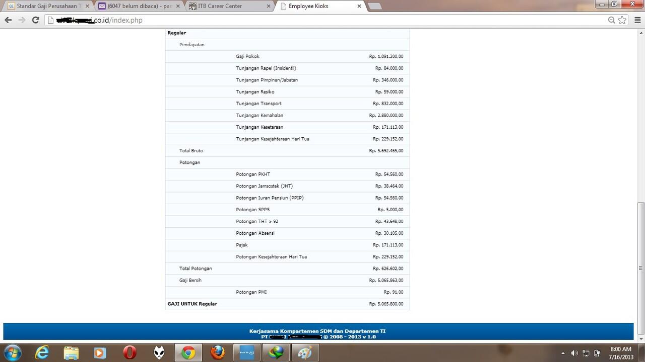This screenshot has height=362, width=645.
Task: Click the GAJI UNTUK Regular label
Action: coord(192,304)
